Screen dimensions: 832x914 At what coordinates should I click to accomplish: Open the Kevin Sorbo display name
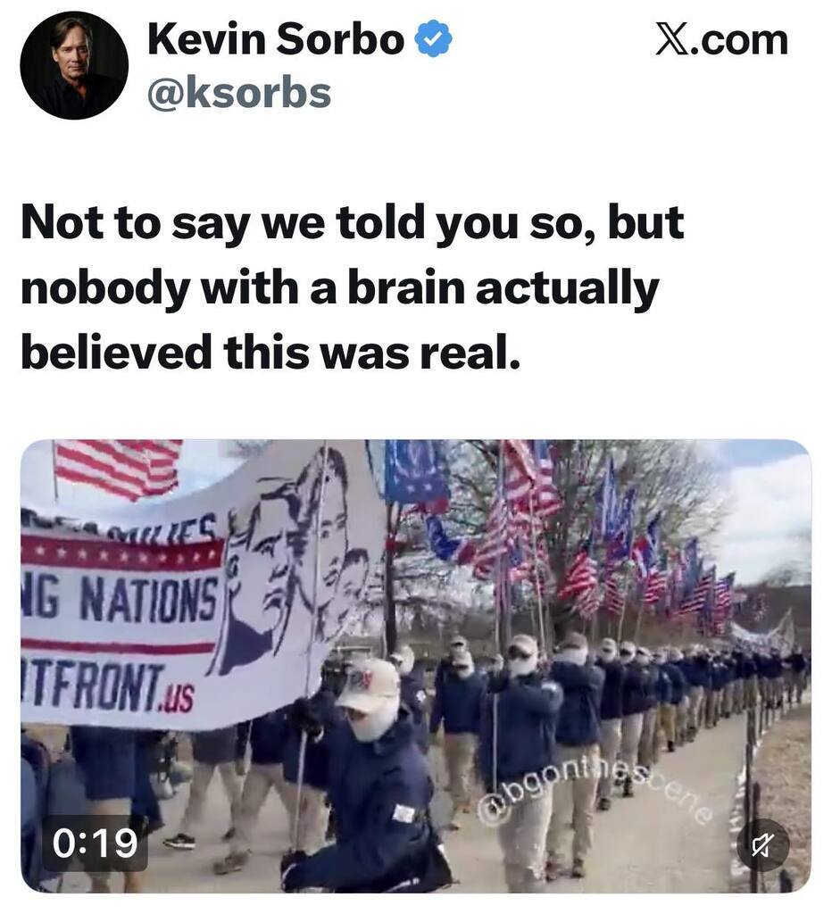[x=277, y=39]
